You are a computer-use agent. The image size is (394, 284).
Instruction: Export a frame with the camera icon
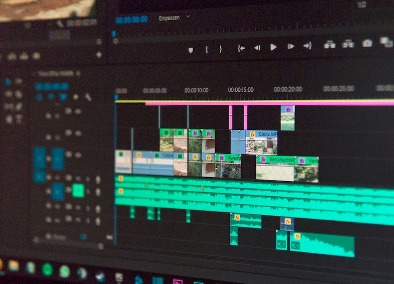pos(367,43)
